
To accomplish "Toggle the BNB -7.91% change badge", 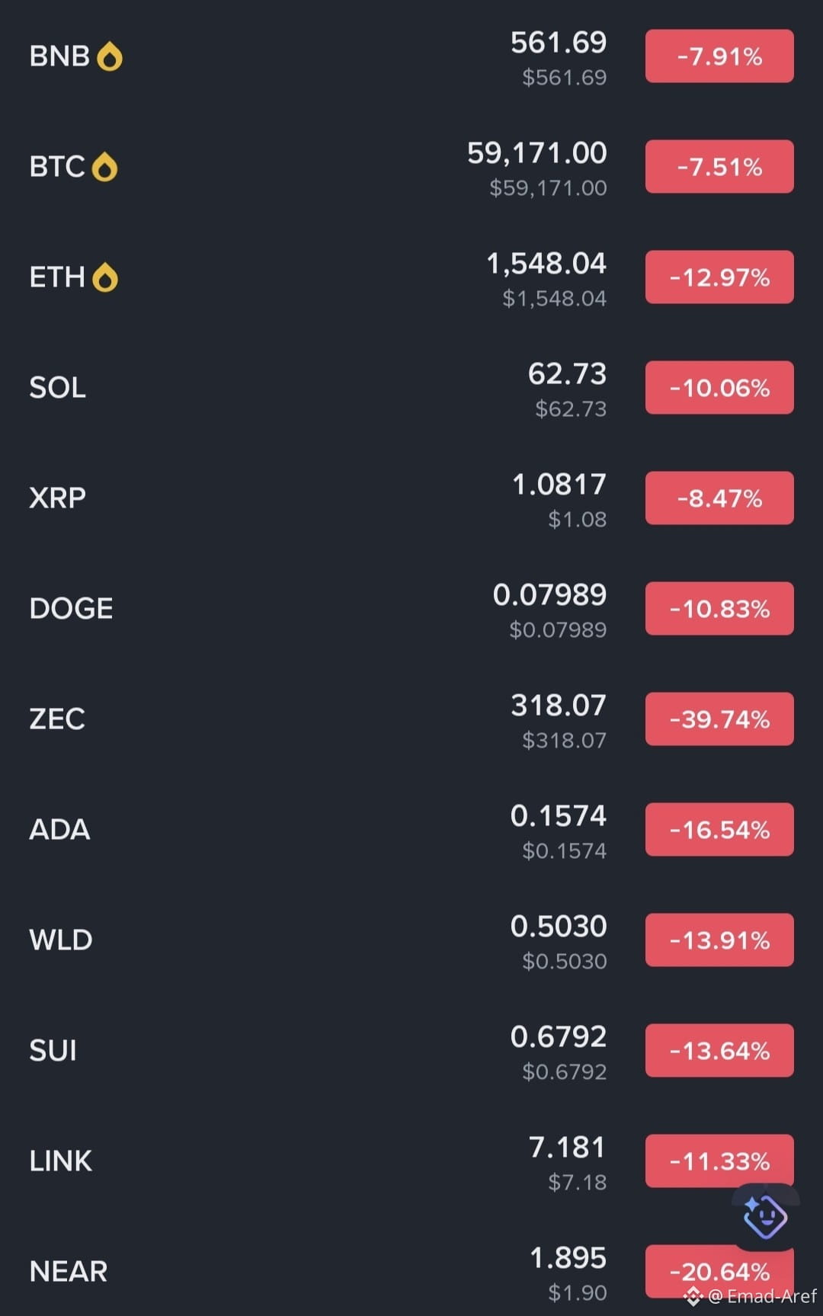I will (719, 56).
